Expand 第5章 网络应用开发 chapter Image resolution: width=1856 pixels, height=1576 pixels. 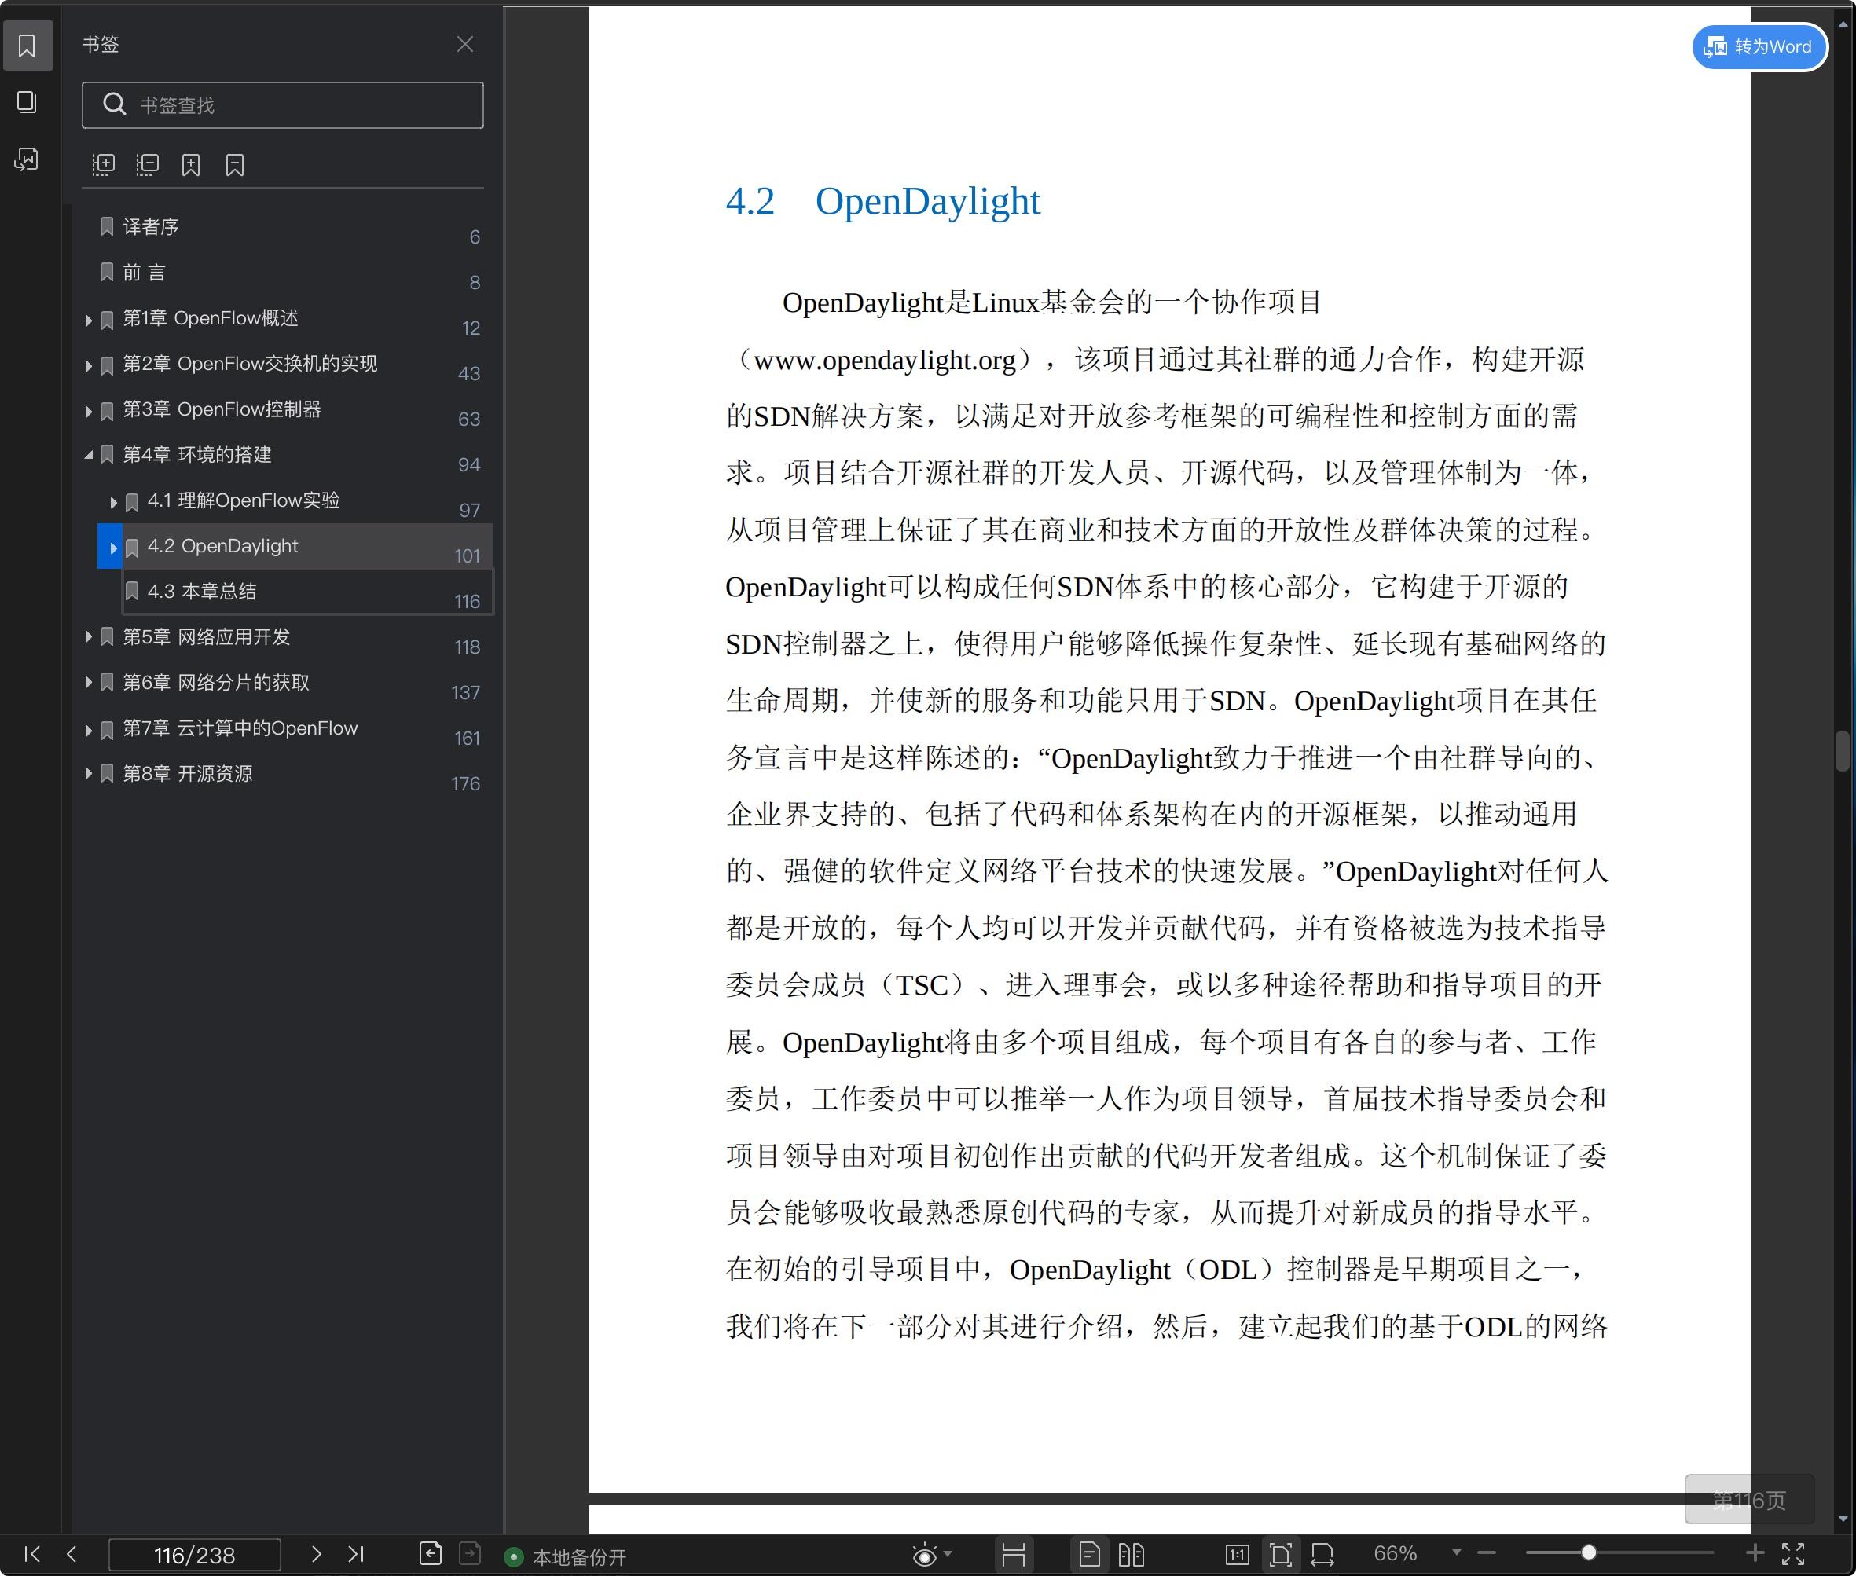[x=89, y=637]
